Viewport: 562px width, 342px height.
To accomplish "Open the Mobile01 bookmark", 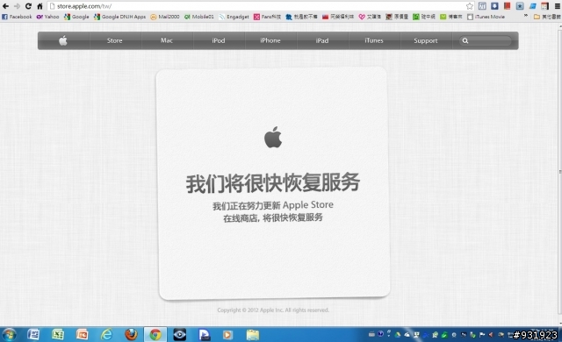I will tap(199, 17).
